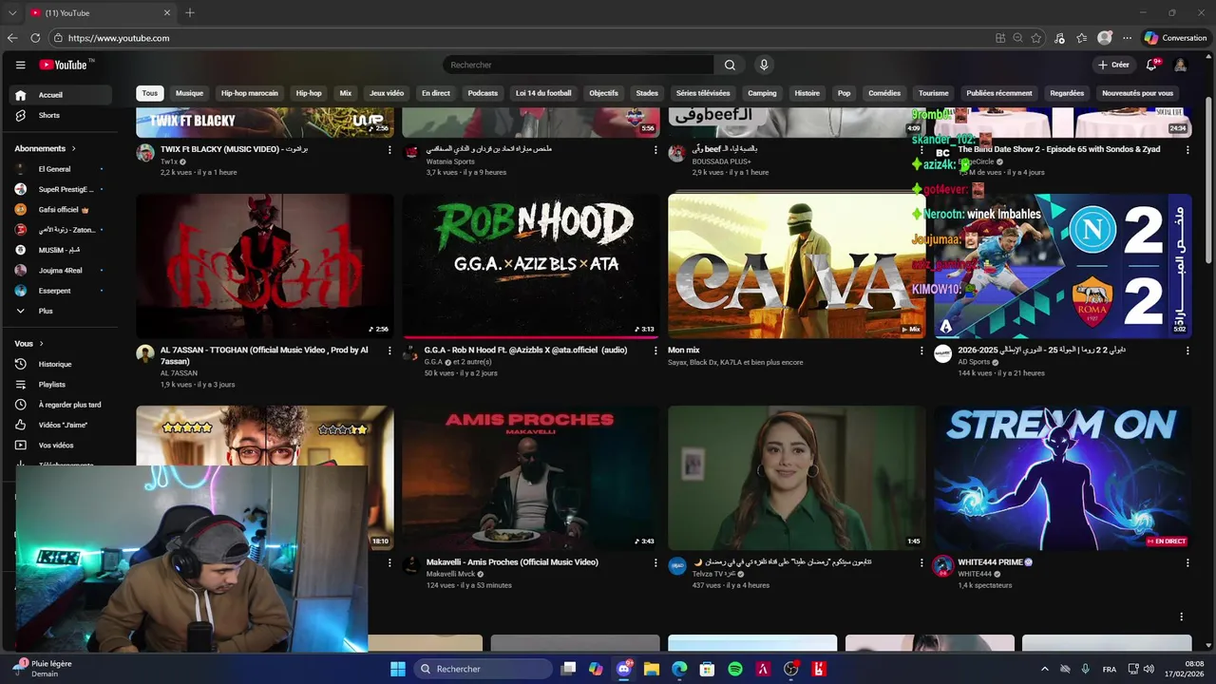Open Spotify from the taskbar

pyautogui.click(x=735, y=669)
